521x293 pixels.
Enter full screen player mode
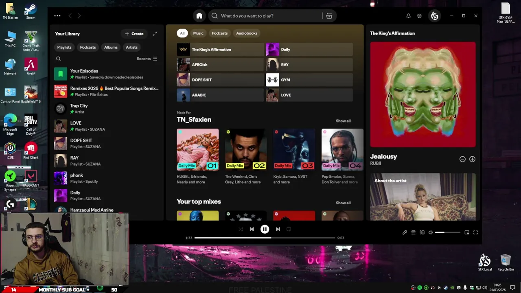[475, 232]
